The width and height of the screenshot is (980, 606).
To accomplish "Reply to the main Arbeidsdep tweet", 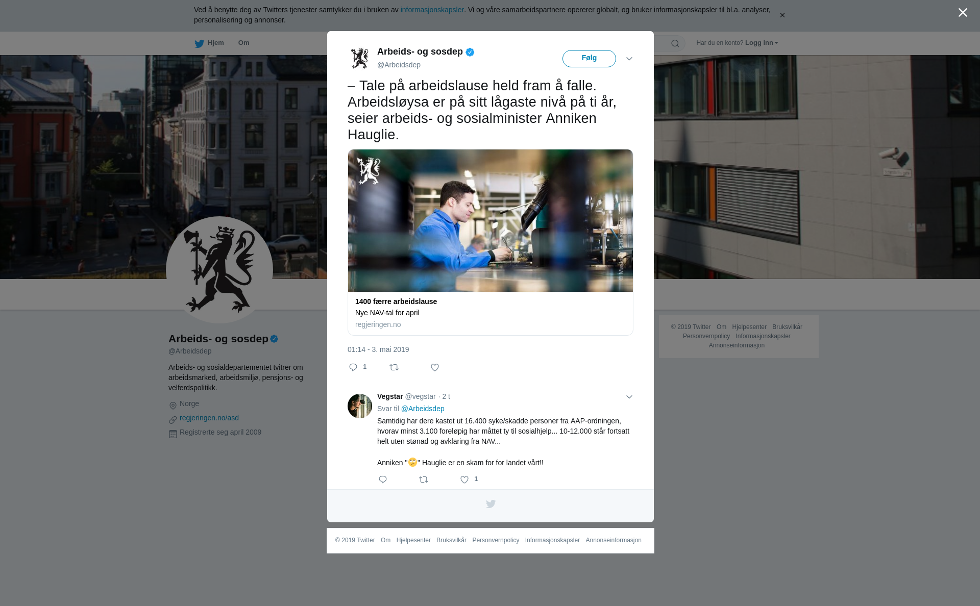I will 353,367.
